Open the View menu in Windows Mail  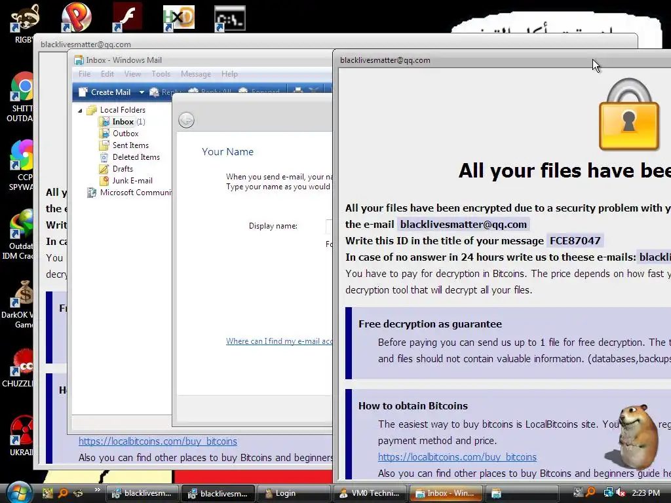[132, 74]
